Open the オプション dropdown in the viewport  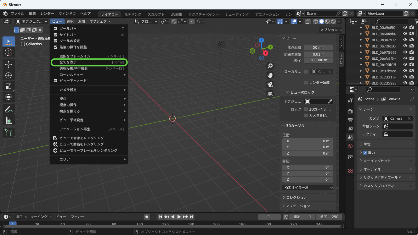pyautogui.click(x=331, y=30)
